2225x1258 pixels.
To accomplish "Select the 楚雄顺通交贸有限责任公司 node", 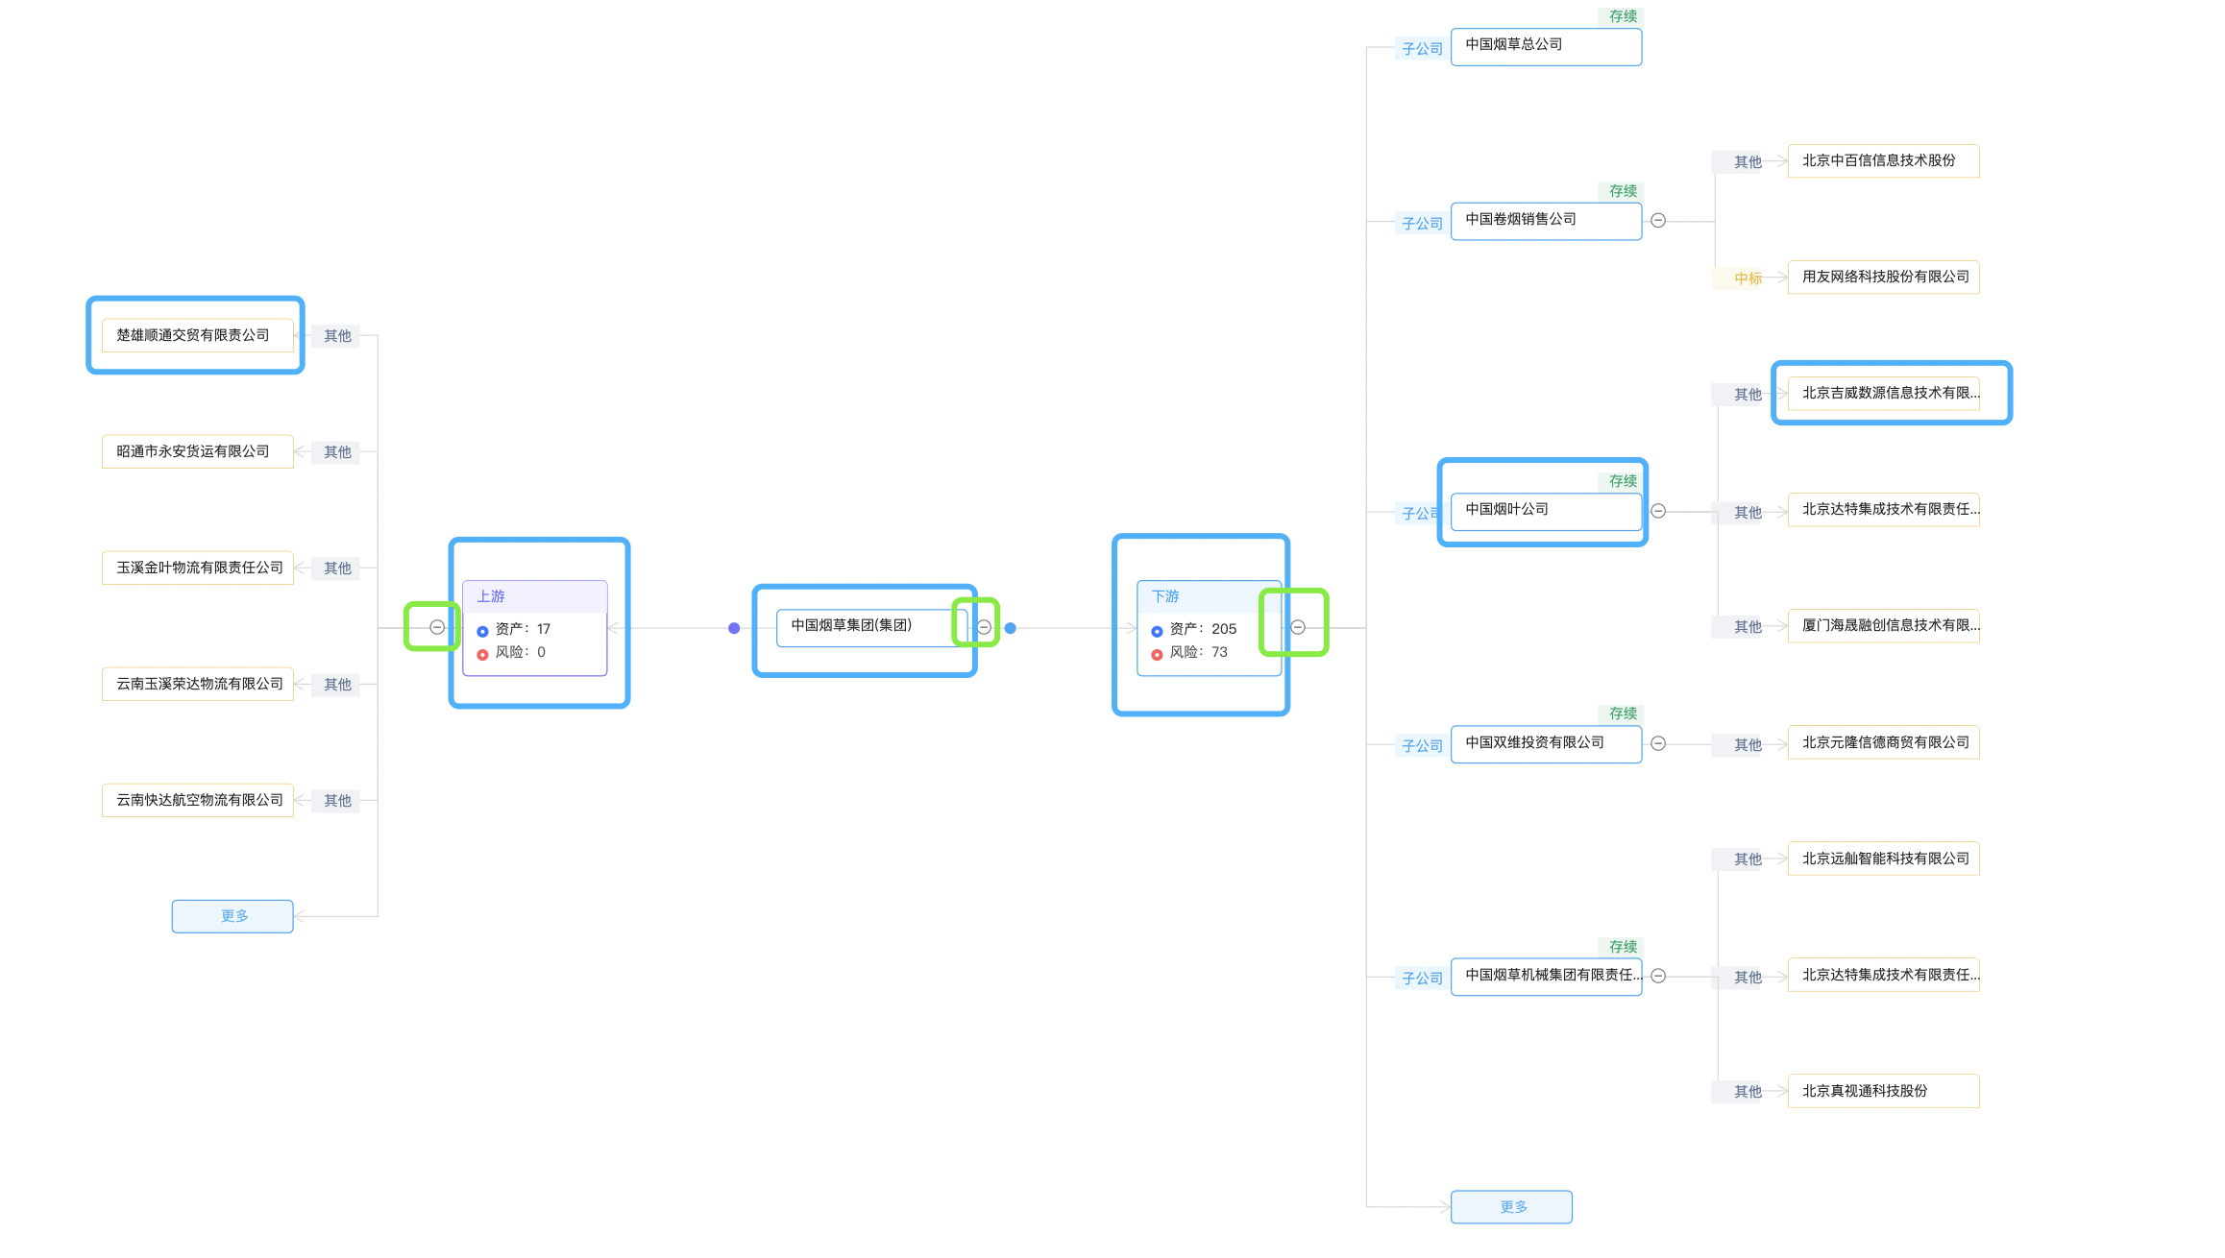I will click(x=198, y=335).
